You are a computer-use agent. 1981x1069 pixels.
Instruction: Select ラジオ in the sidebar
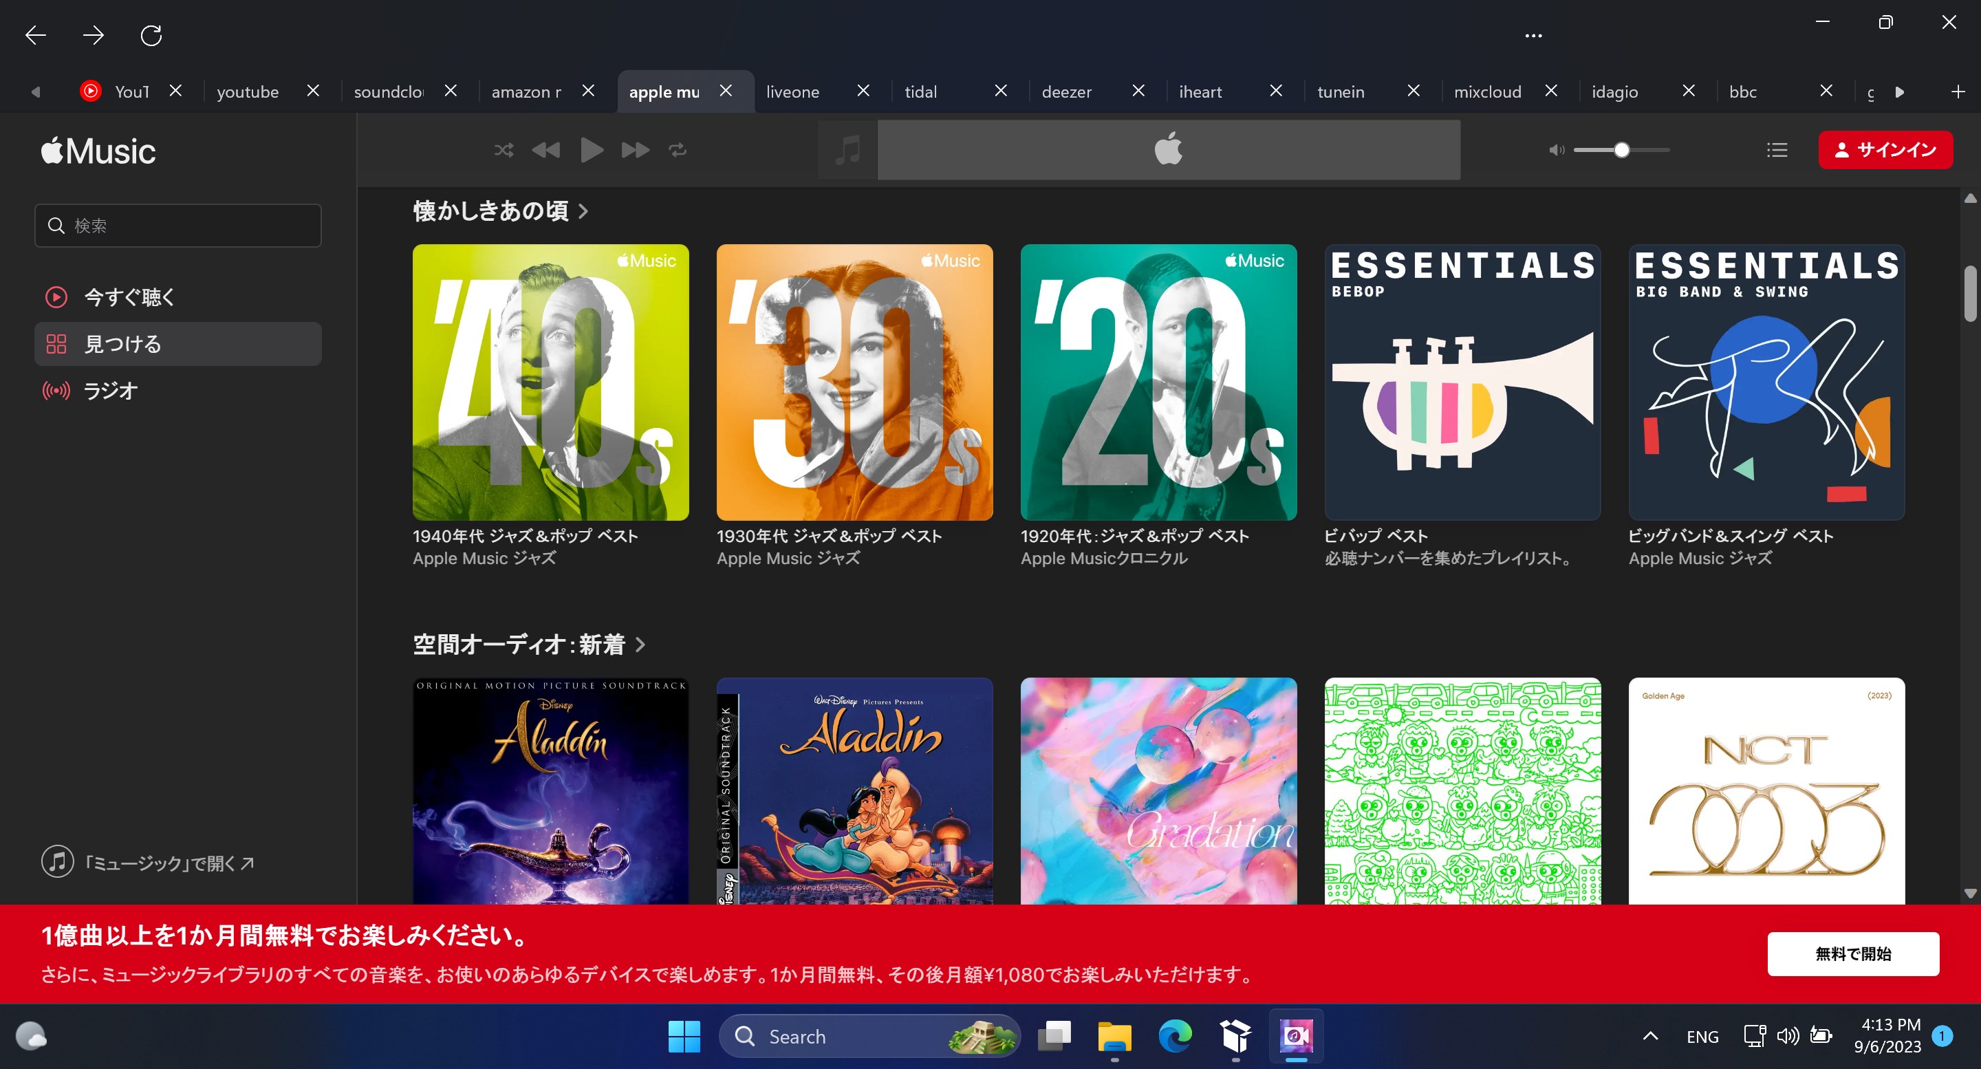[110, 390]
